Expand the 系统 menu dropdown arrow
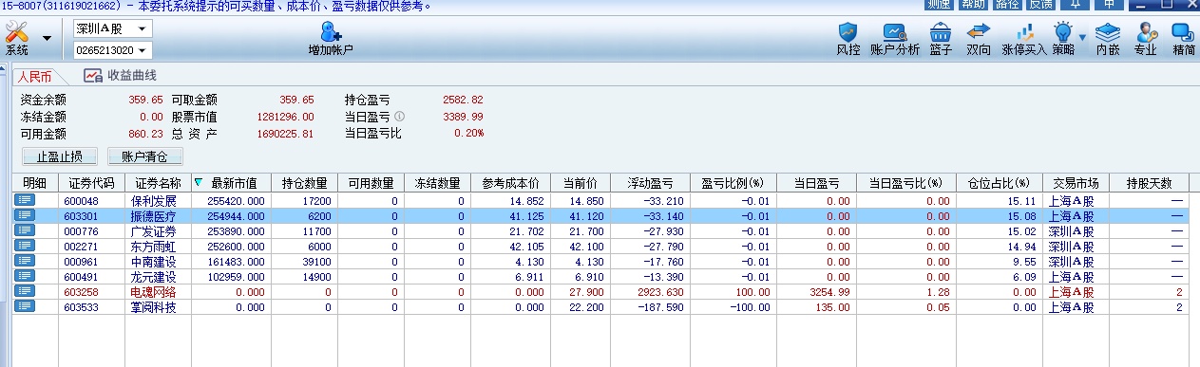1200x367 pixels. pyautogui.click(x=47, y=39)
